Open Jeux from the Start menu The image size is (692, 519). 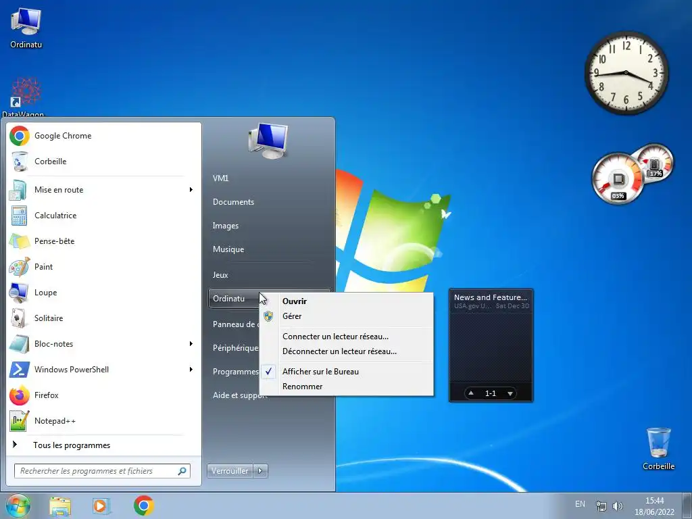pos(220,275)
